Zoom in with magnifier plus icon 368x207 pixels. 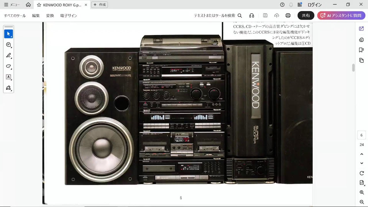click(362, 192)
